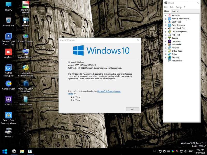Expand the Games tree node

166,38
